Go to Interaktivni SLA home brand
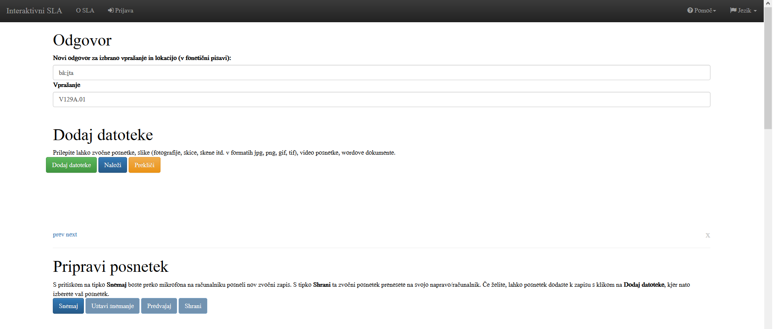The image size is (773, 329). (x=34, y=11)
